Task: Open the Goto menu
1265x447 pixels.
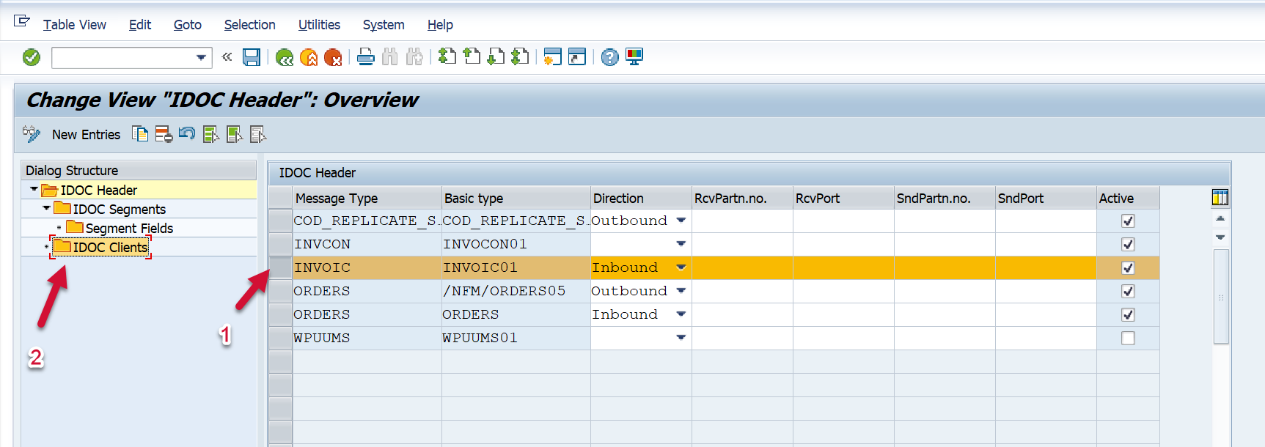Action: [x=187, y=25]
